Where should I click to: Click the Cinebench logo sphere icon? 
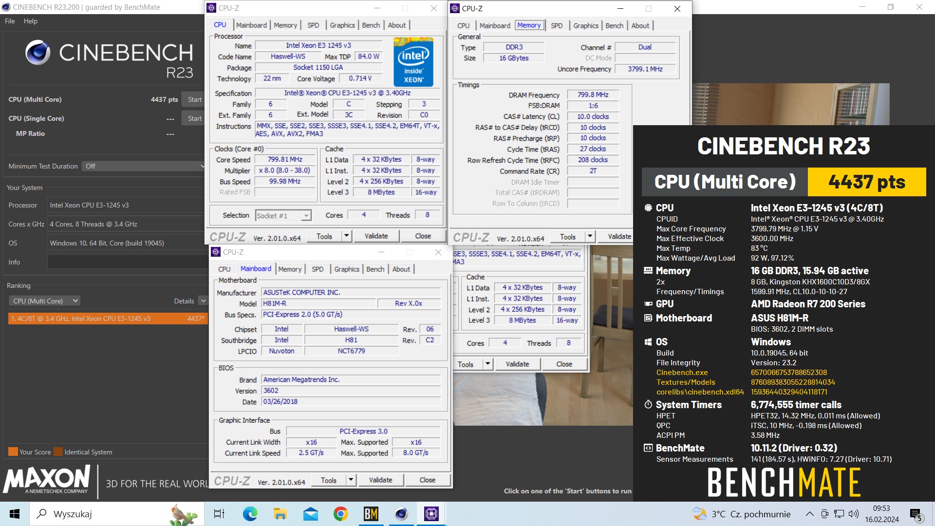[x=37, y=53]
